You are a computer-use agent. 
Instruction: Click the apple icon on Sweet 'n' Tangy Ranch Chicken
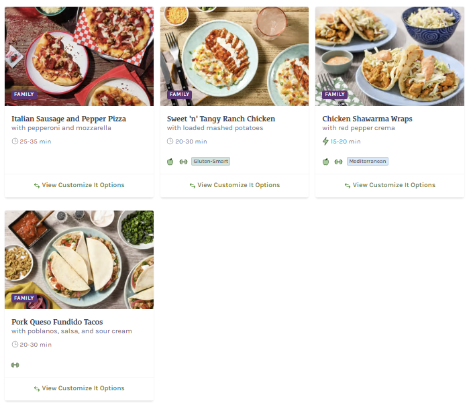(x=170, y=162)
